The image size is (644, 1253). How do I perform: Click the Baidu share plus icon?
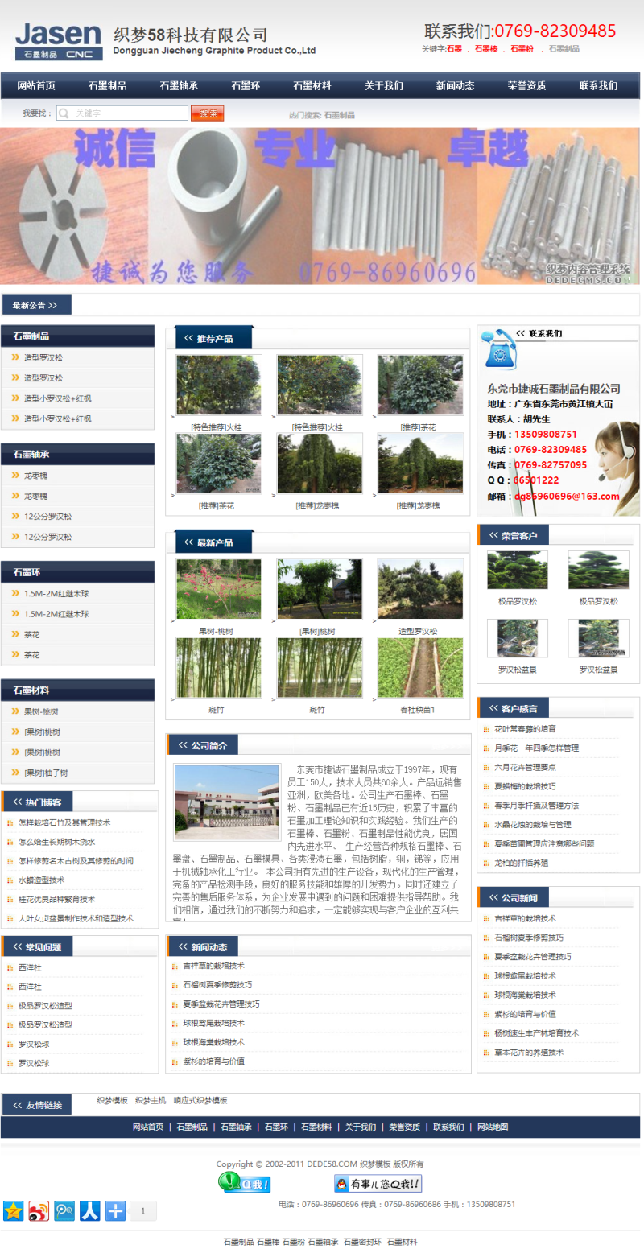pos(114,1210)
